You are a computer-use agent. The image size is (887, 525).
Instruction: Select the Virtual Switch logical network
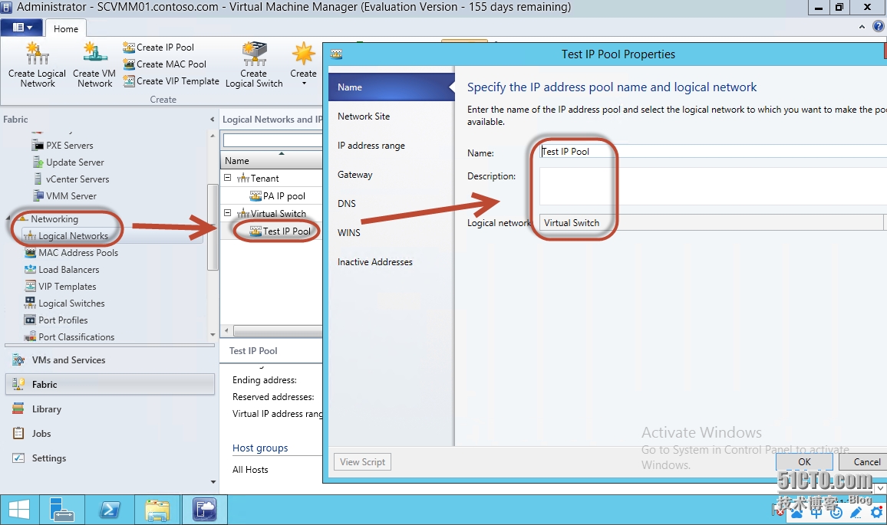coord(272,214)
